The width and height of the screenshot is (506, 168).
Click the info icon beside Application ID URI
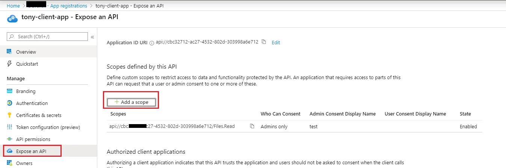pyautogui.click(x=152, y=43)
